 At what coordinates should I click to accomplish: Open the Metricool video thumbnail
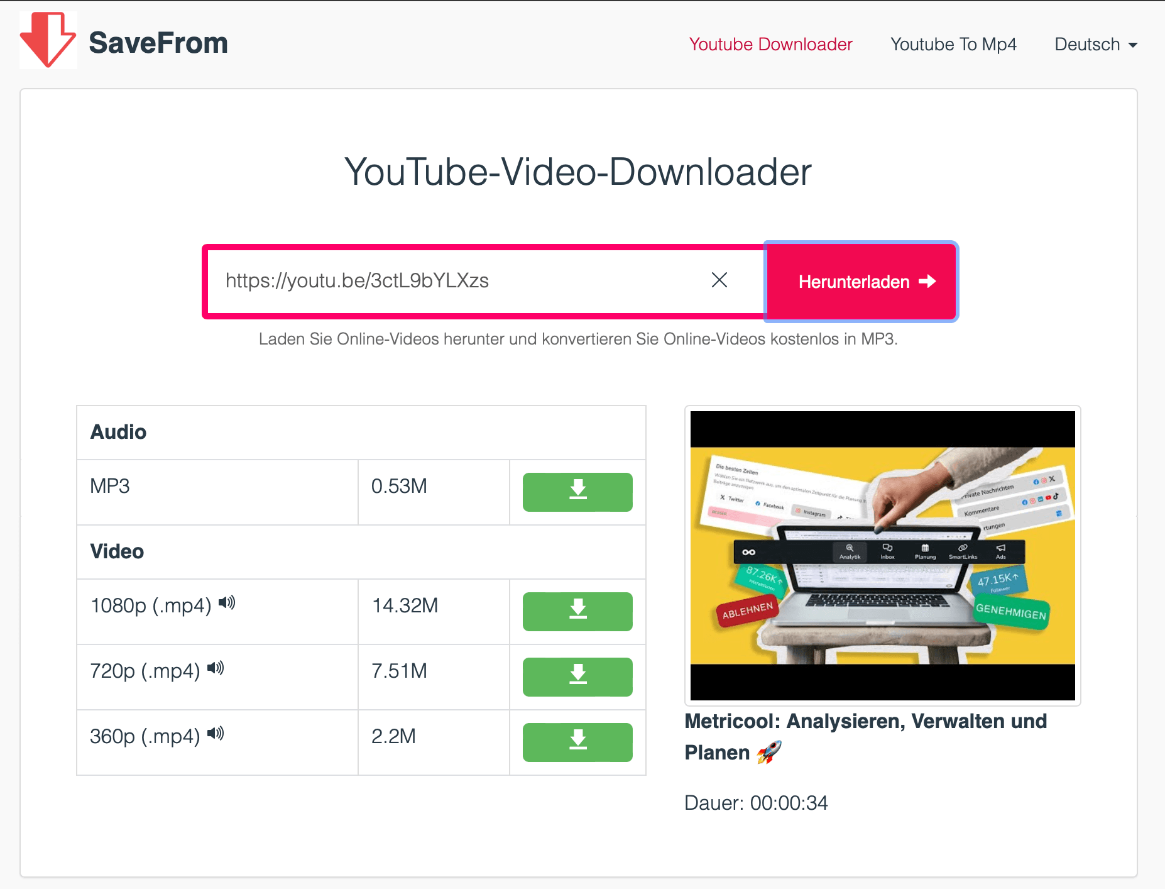(x=882, y=556)
